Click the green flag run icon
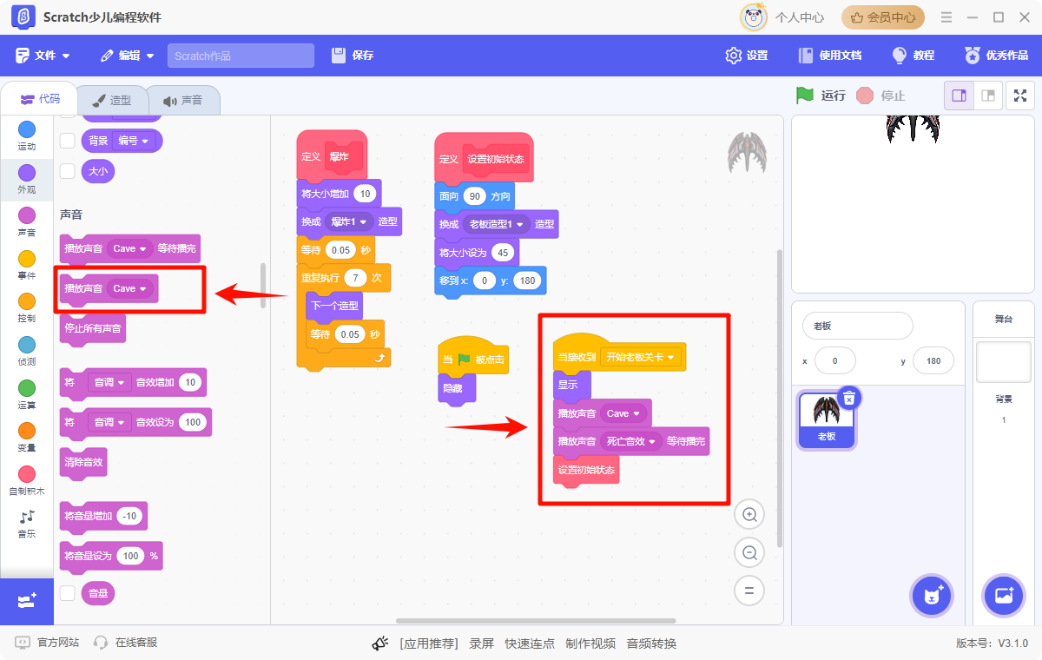Screen dimensions: 1042x660 (805, 96)
